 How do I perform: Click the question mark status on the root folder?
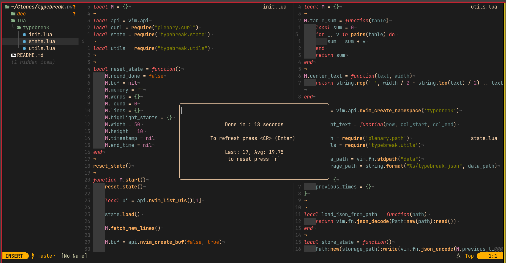coord(74,7)
